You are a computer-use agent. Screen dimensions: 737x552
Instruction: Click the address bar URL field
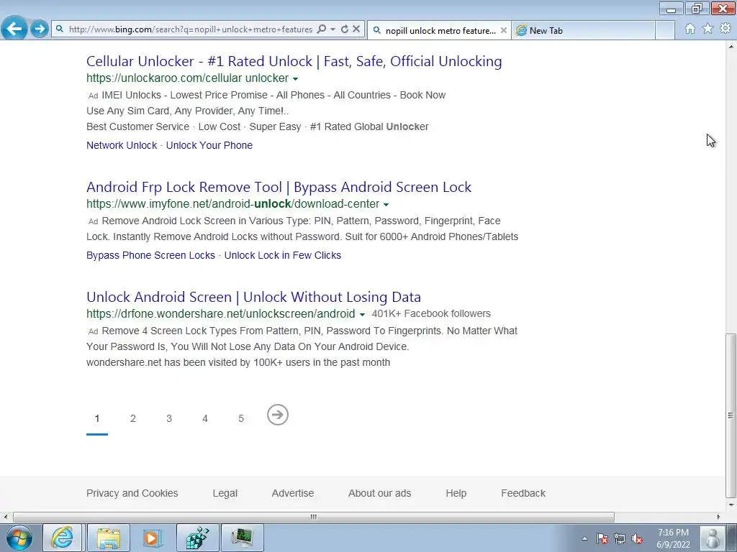pos(190,29)
